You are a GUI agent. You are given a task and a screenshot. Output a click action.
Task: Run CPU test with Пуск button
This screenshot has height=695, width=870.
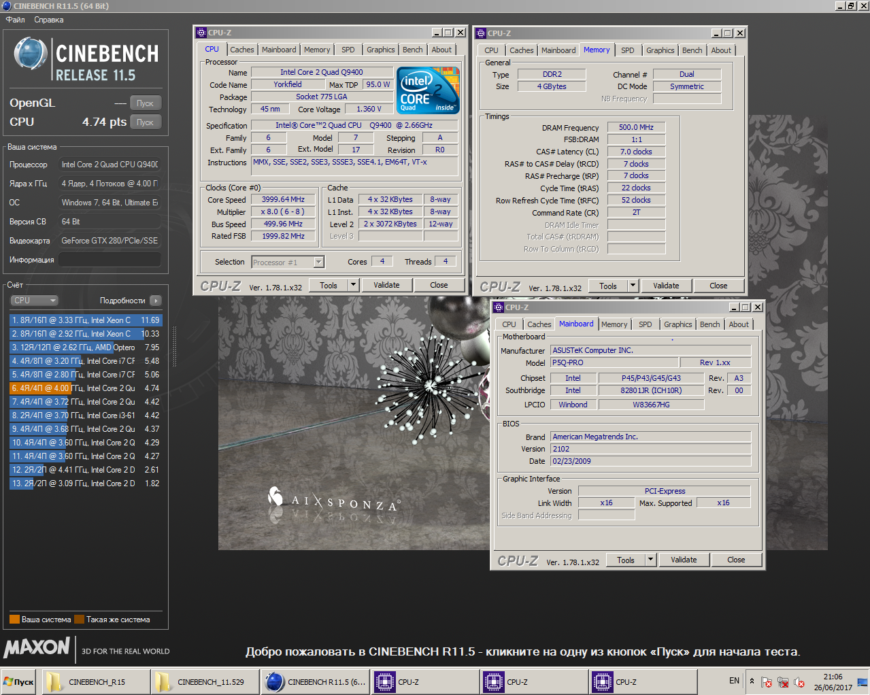pos(145,122)
